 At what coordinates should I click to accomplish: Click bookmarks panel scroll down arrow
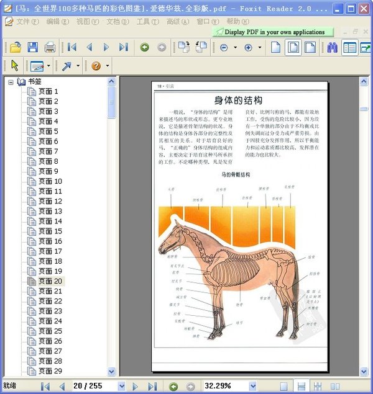[x=111, y=371]
